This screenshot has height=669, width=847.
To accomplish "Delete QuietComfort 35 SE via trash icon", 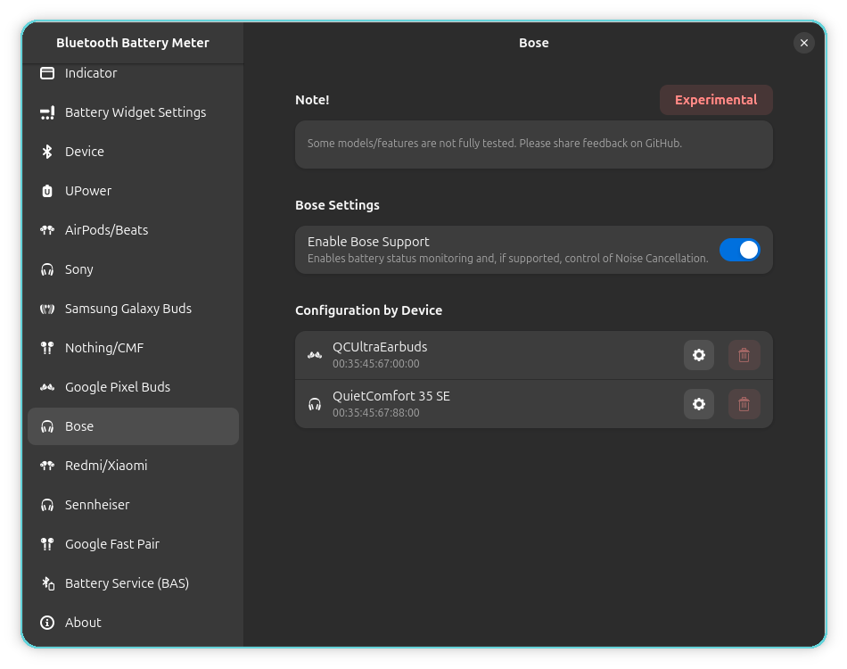I will (744, 404).
